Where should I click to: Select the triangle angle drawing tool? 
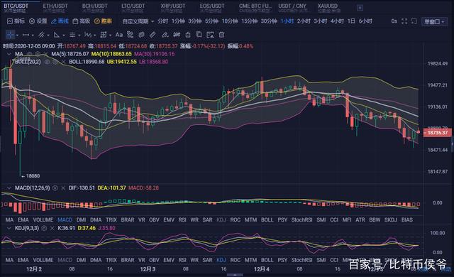coord(57,35)
